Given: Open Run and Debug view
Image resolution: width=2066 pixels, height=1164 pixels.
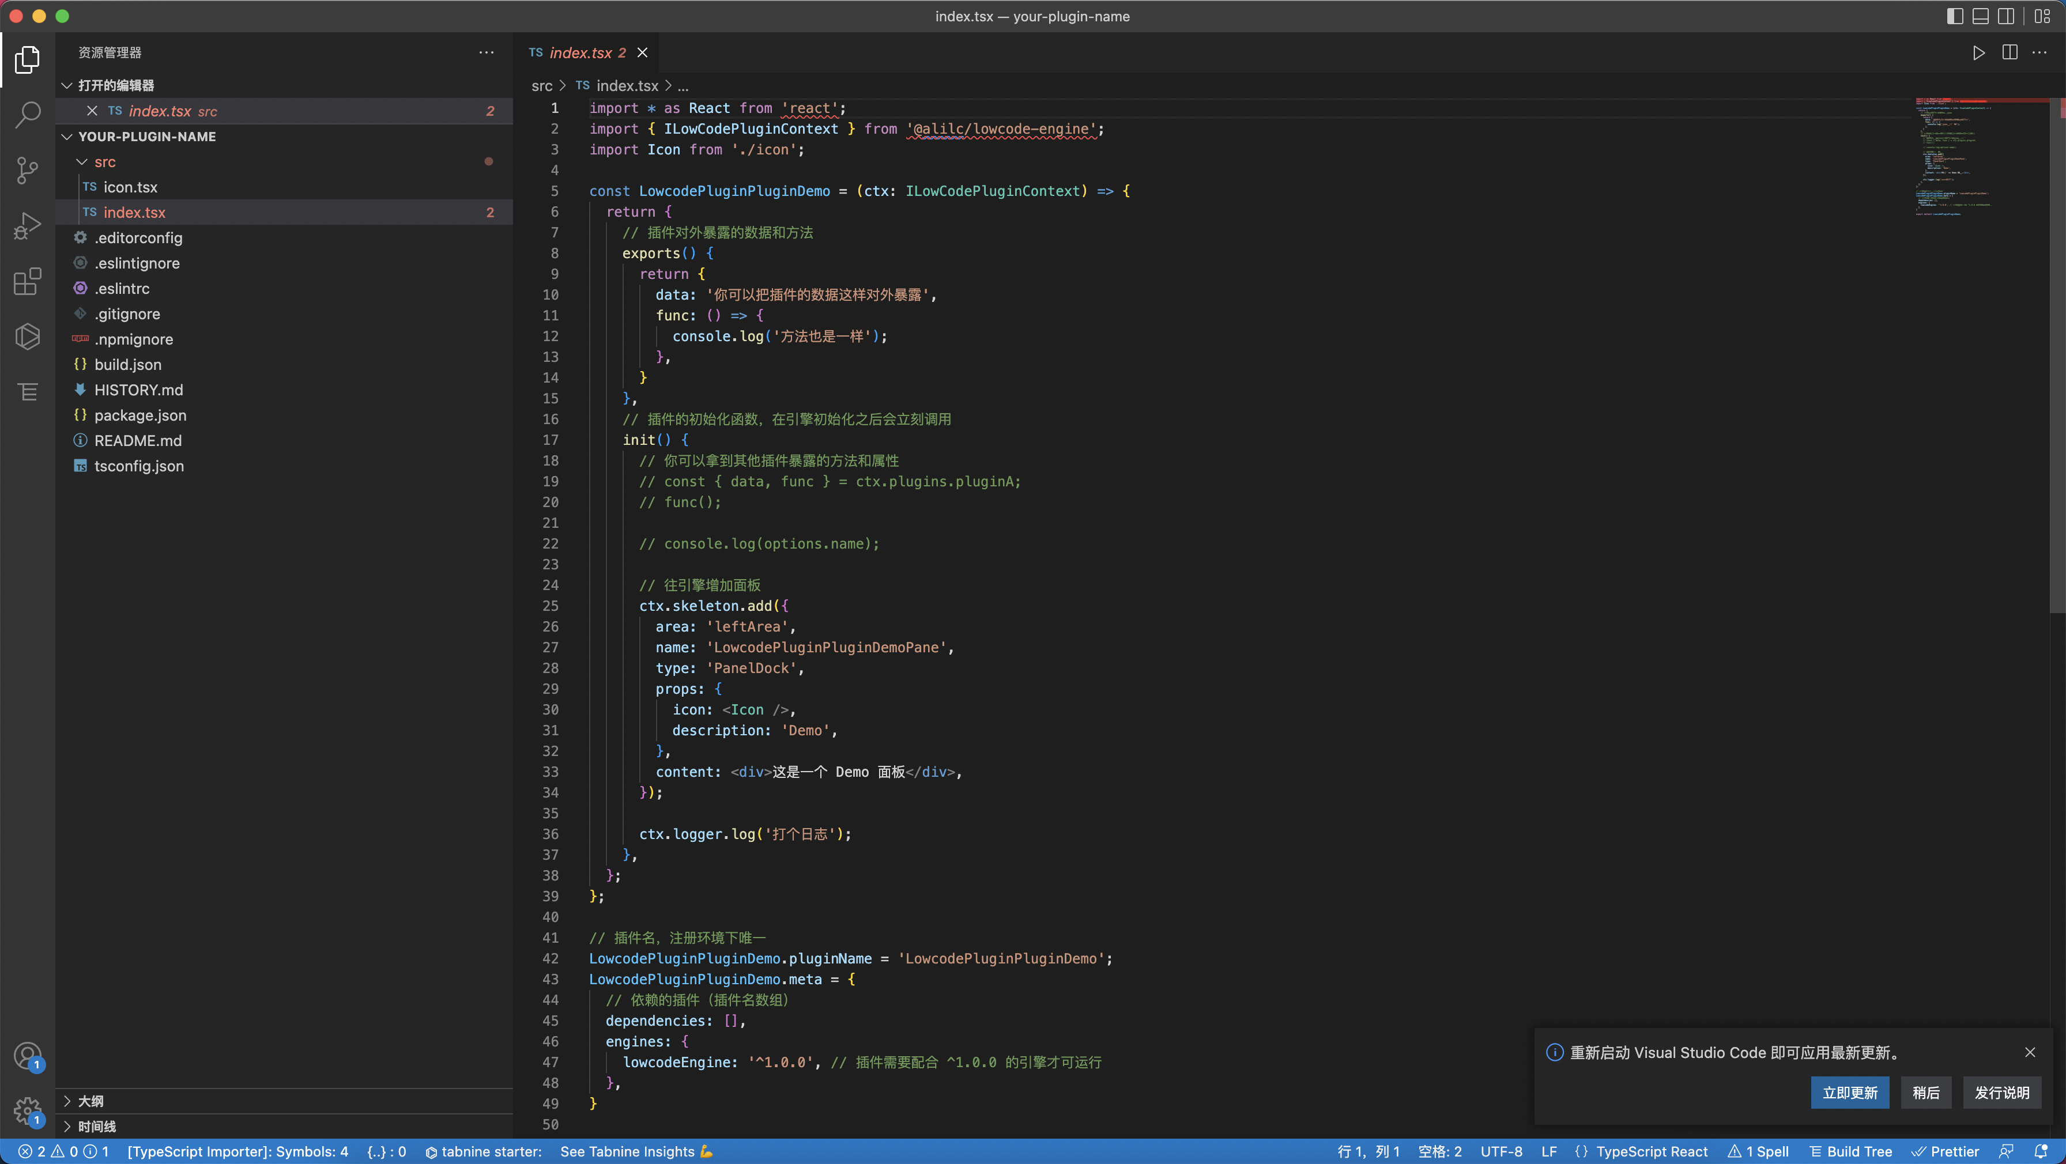Looking at the screenshot, I should (27, 226).
